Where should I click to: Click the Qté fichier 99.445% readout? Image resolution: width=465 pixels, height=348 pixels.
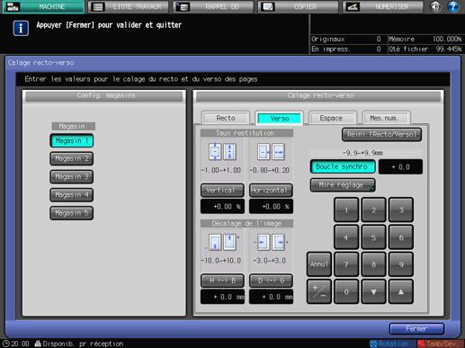click(x=425, y=49)
